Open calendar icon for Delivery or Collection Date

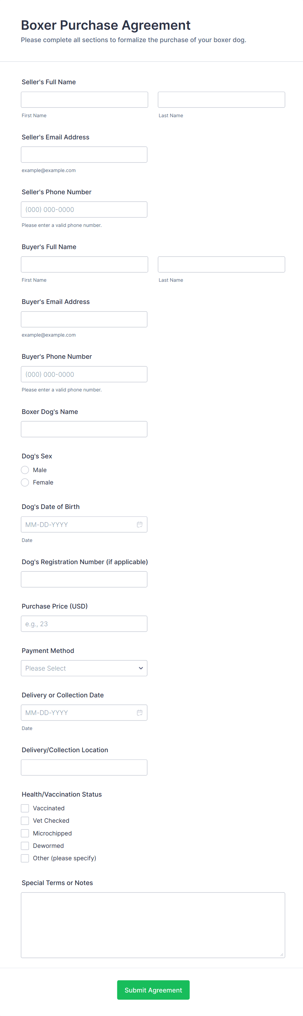click(139, 712)
